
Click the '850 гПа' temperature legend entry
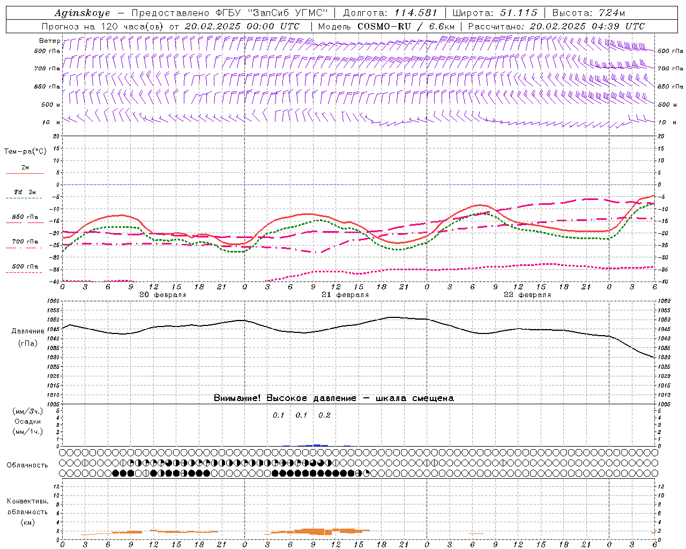click(x=25, y=217)
